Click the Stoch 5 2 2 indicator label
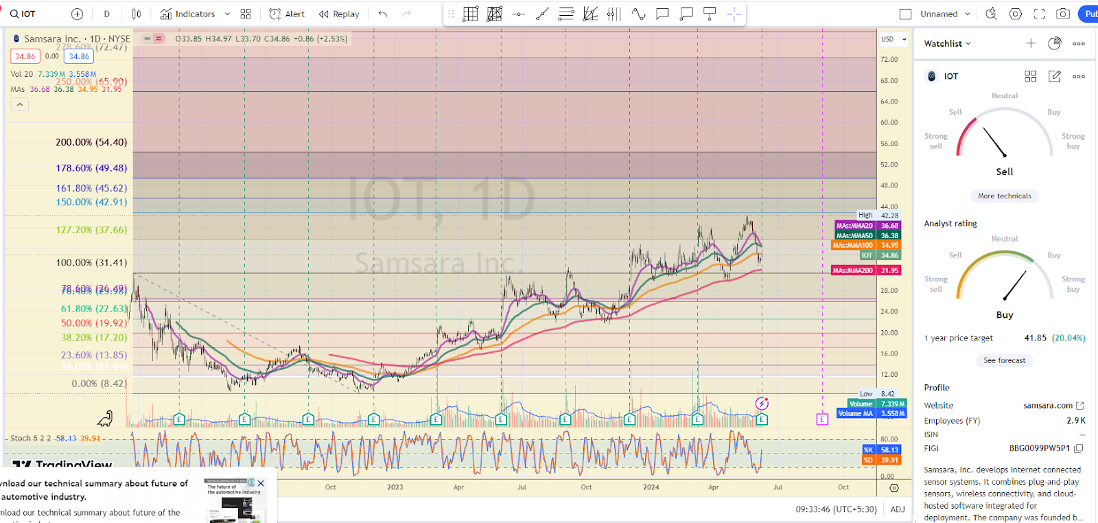 (30, 438)
